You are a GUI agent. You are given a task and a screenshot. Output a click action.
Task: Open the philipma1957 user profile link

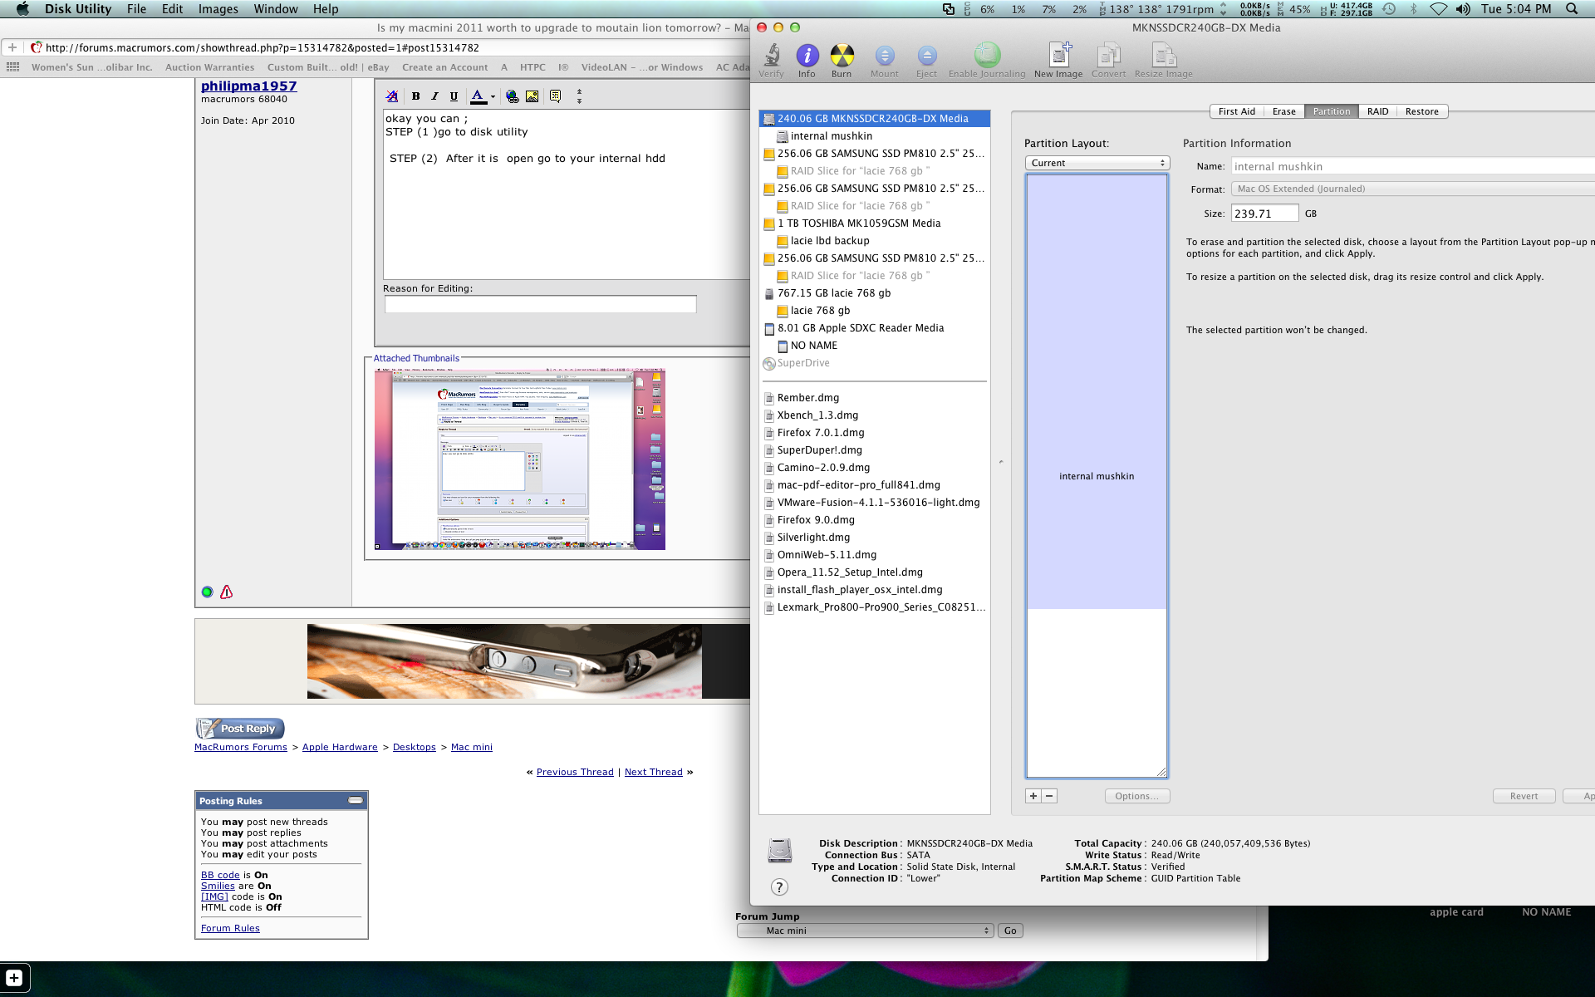click(248, 86)
